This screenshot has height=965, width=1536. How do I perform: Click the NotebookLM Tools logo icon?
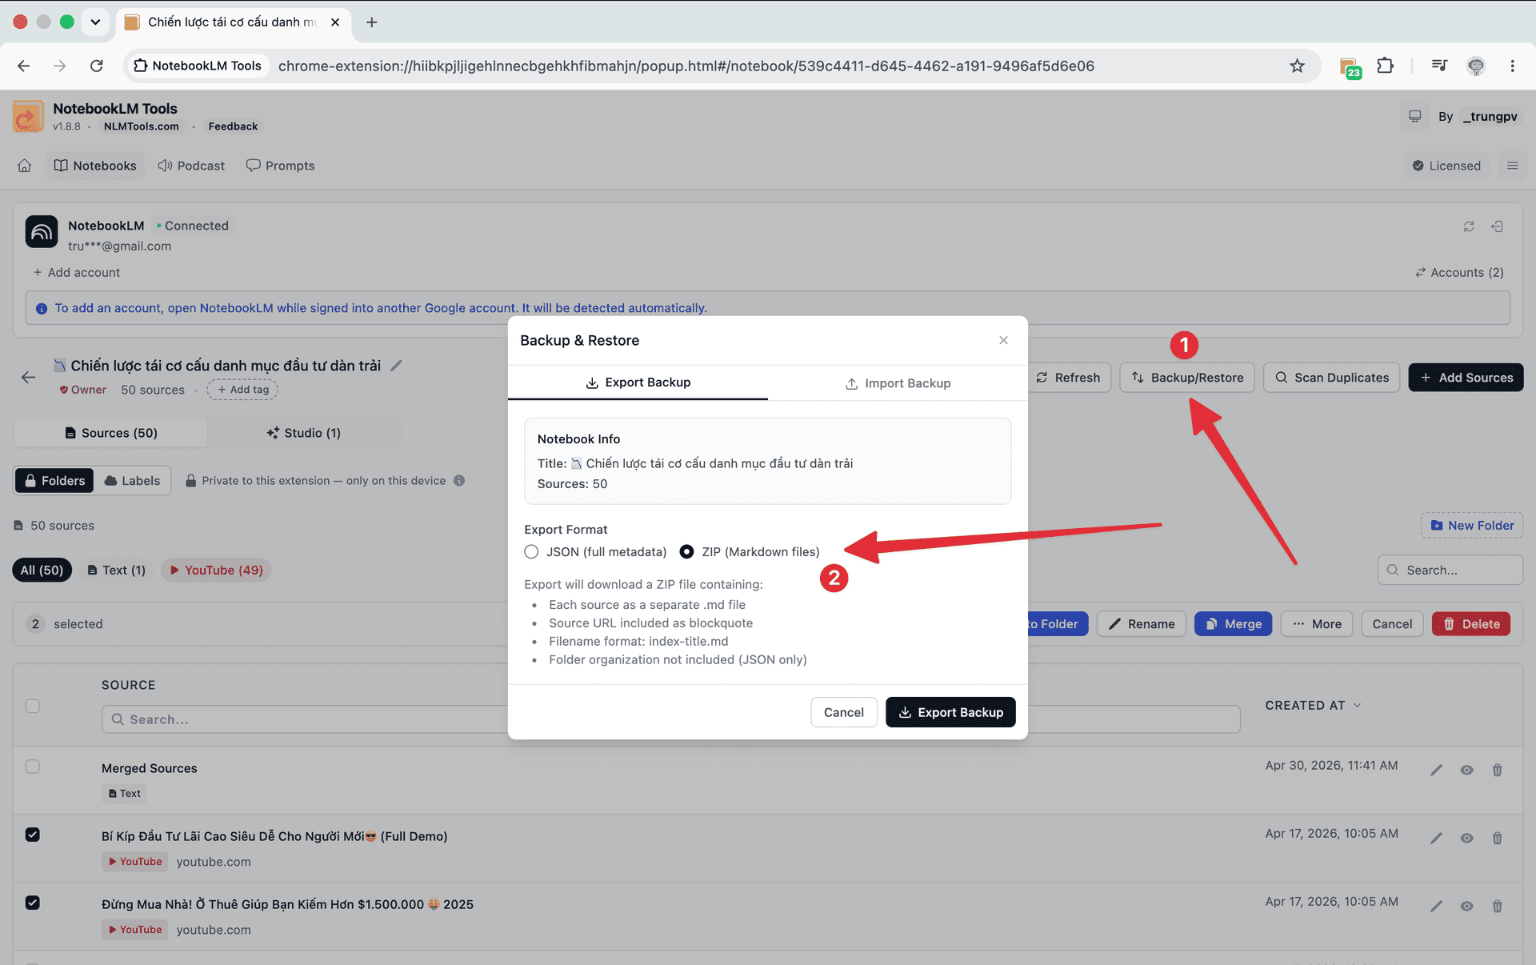[28, 117]
